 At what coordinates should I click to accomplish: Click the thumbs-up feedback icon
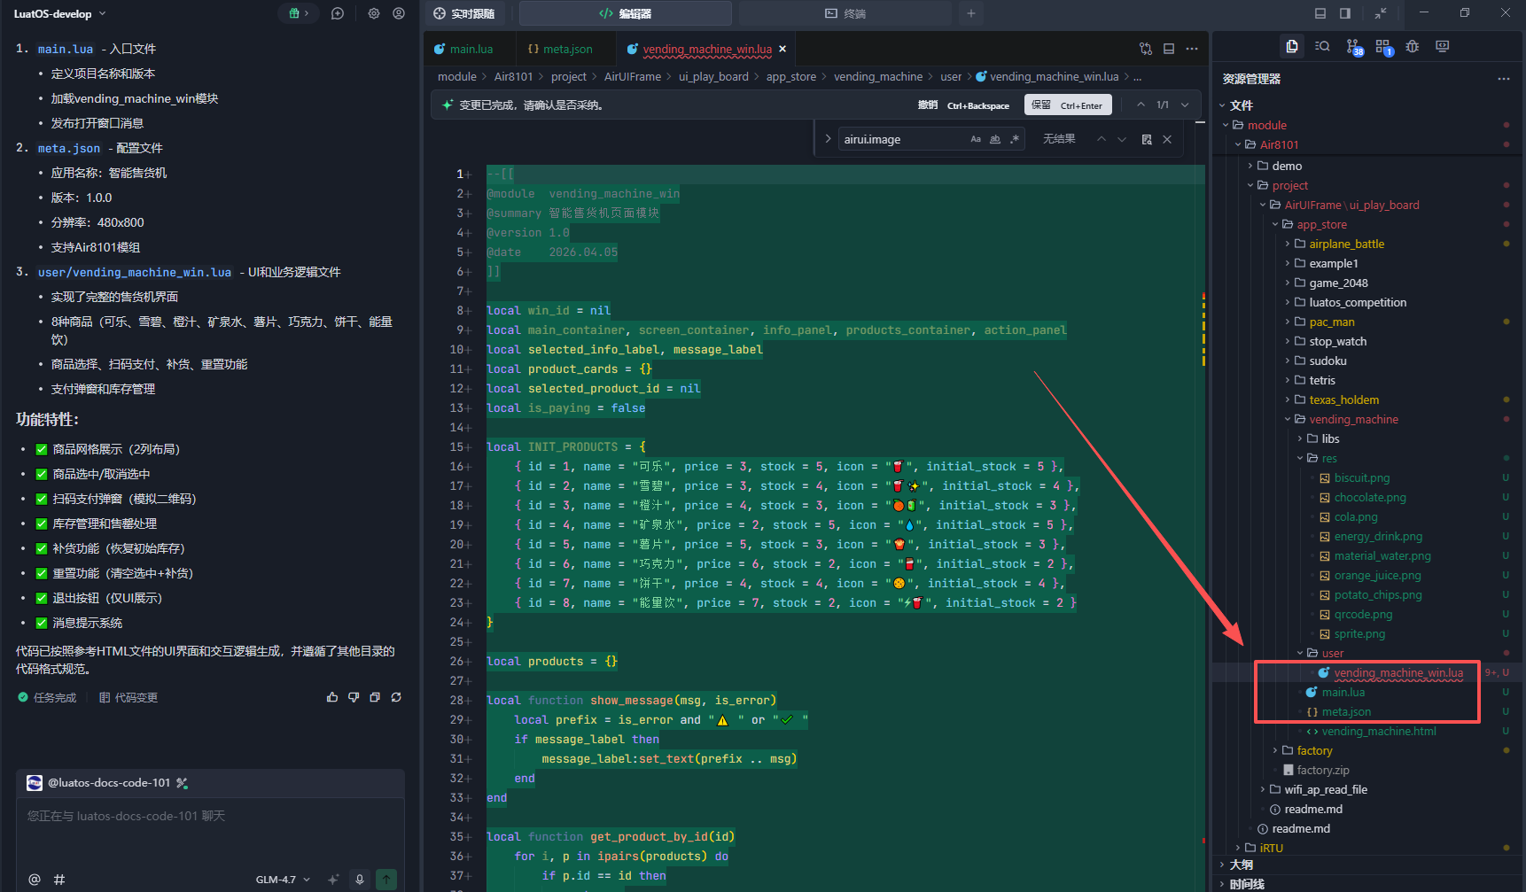coord(332,697)
